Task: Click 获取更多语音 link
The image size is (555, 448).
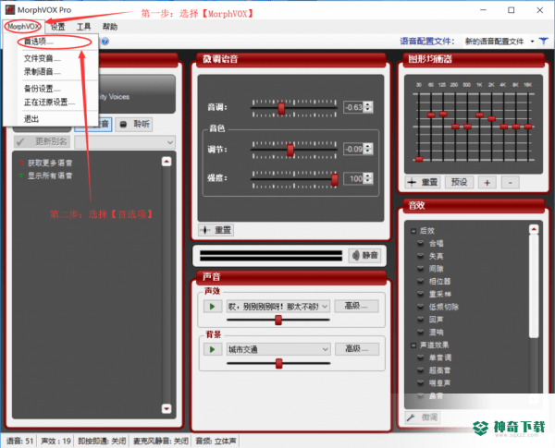Action: tap(50, 163)
